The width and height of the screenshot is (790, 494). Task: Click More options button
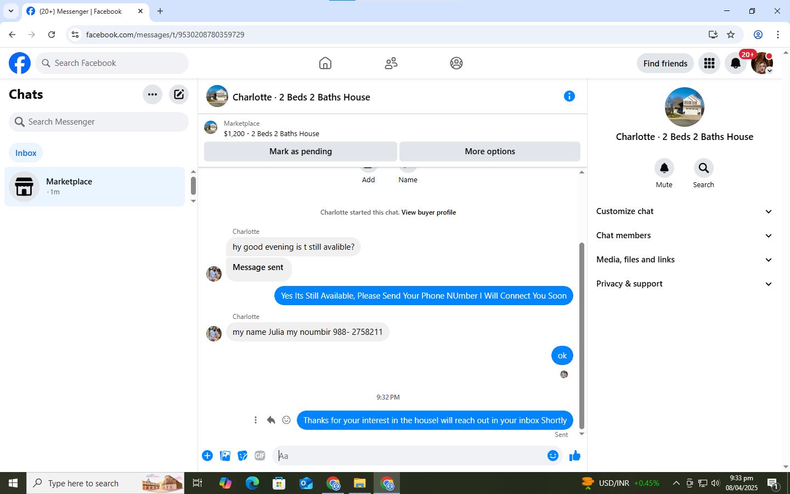pyautogui.click(x=490, y=151)
